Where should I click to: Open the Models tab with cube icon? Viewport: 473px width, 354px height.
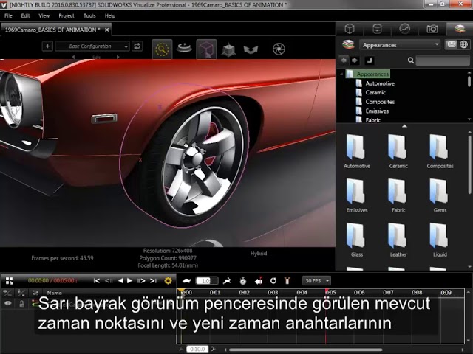(350, 29)
